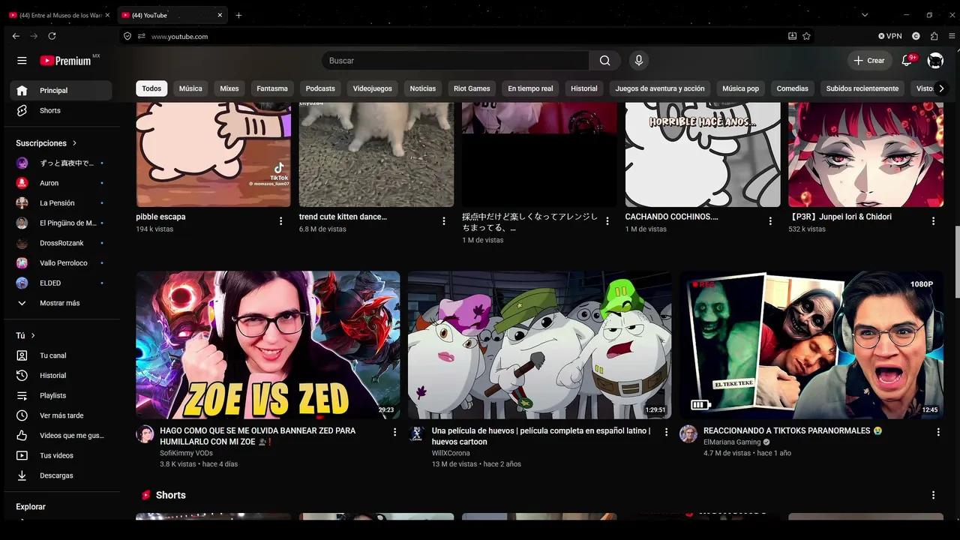The width and height of the screenshot is (960, 540).
Task: Expand Mostrar más subscriptions
Action: click(x=61, y=303)
